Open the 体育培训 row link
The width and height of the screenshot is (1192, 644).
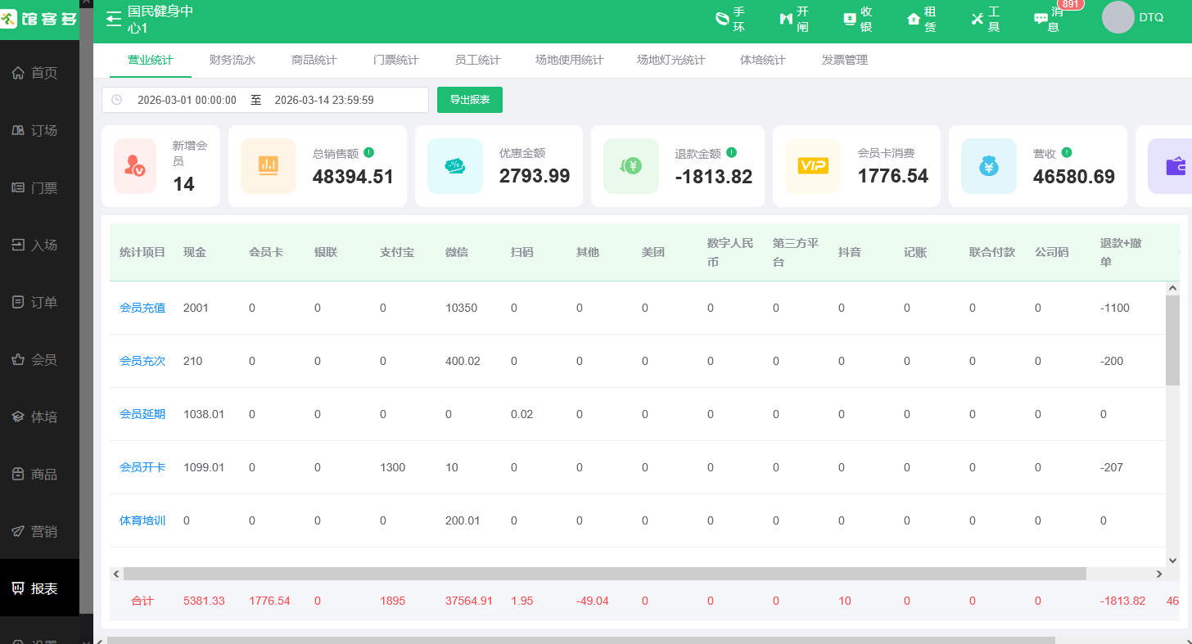(x=142, y=520)
